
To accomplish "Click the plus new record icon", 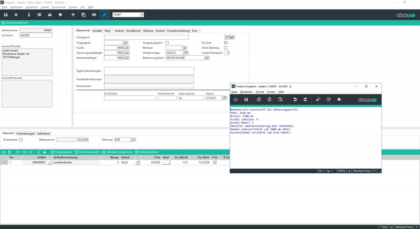I will click(73, 15).
